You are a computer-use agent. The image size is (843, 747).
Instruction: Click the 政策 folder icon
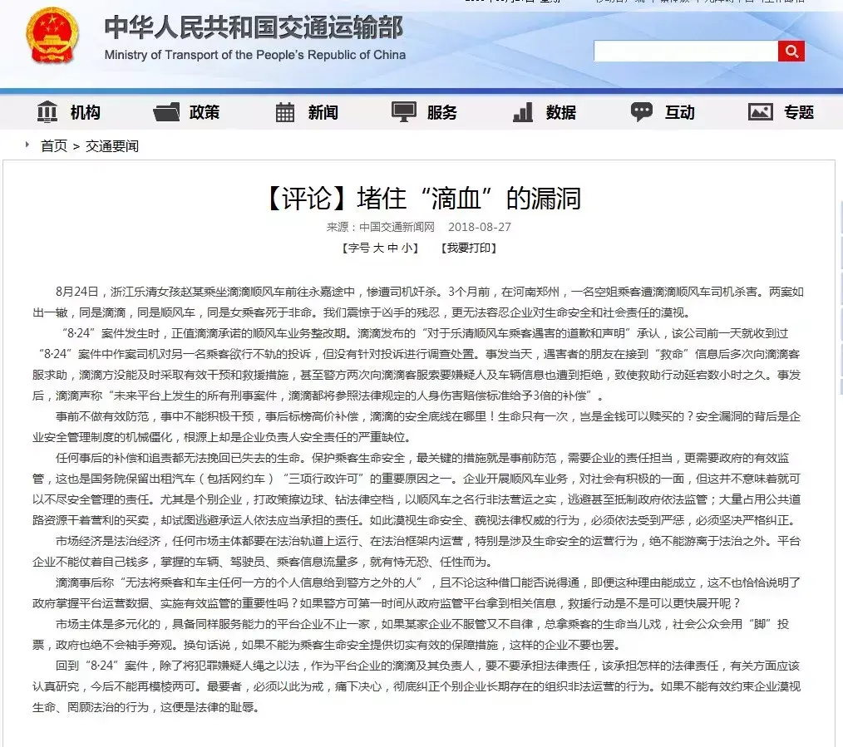[x=166, y=112]
